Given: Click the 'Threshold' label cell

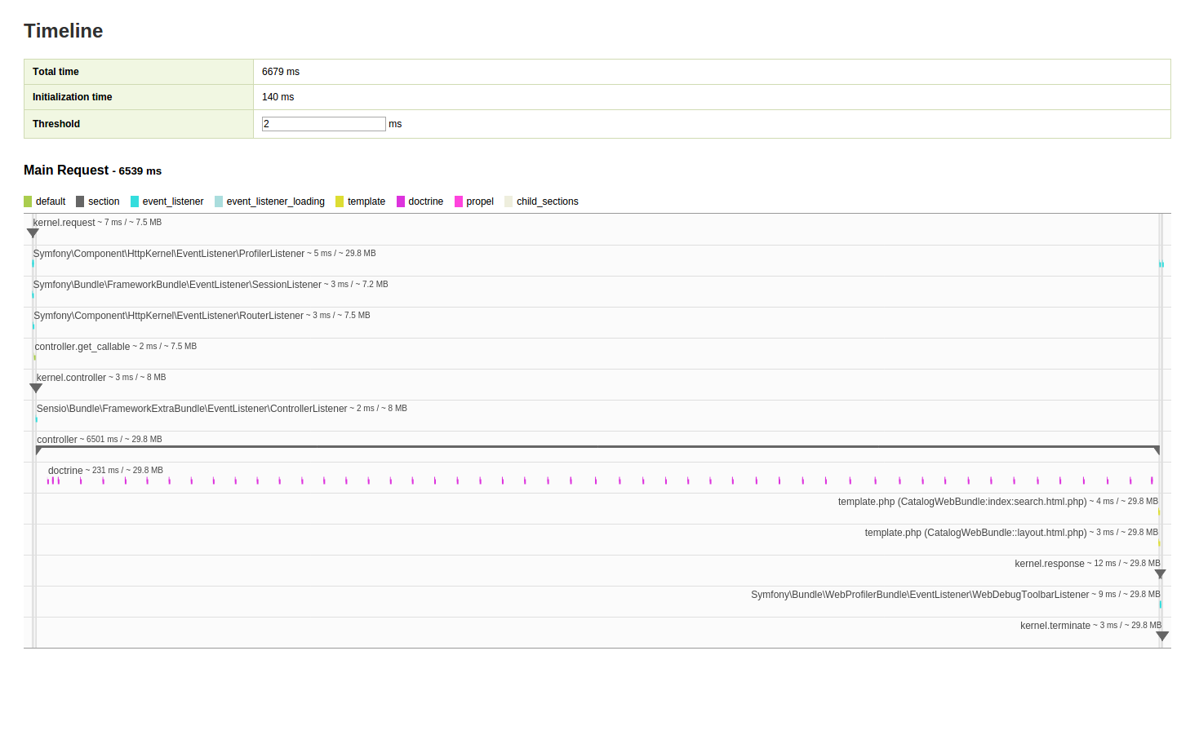Looking at the screenshot, I should (x=139, y=124).
